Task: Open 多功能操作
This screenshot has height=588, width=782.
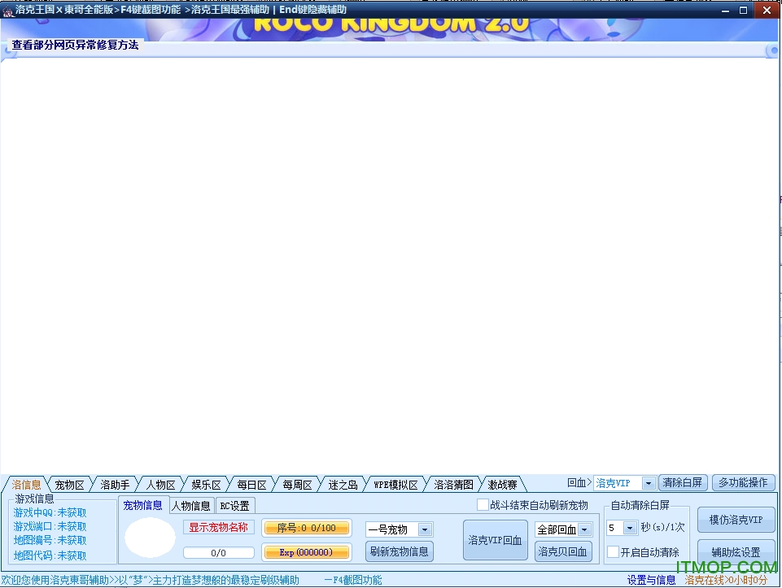Action: pos(743,482)
